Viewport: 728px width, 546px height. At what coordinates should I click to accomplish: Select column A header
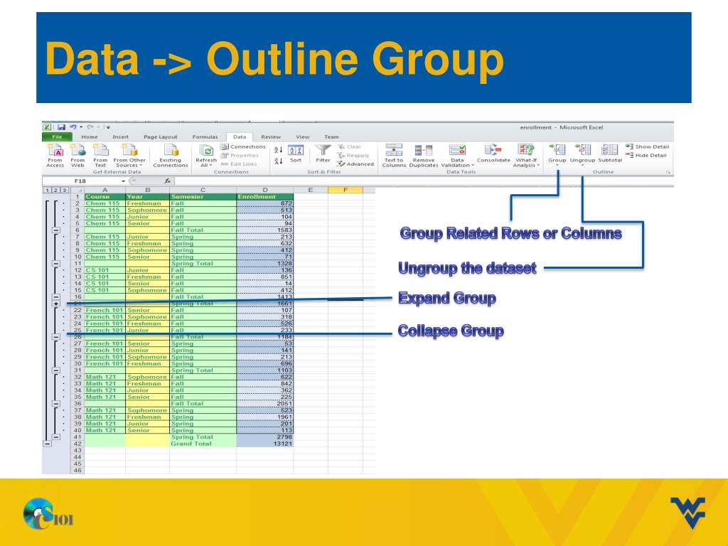(105, 190)
